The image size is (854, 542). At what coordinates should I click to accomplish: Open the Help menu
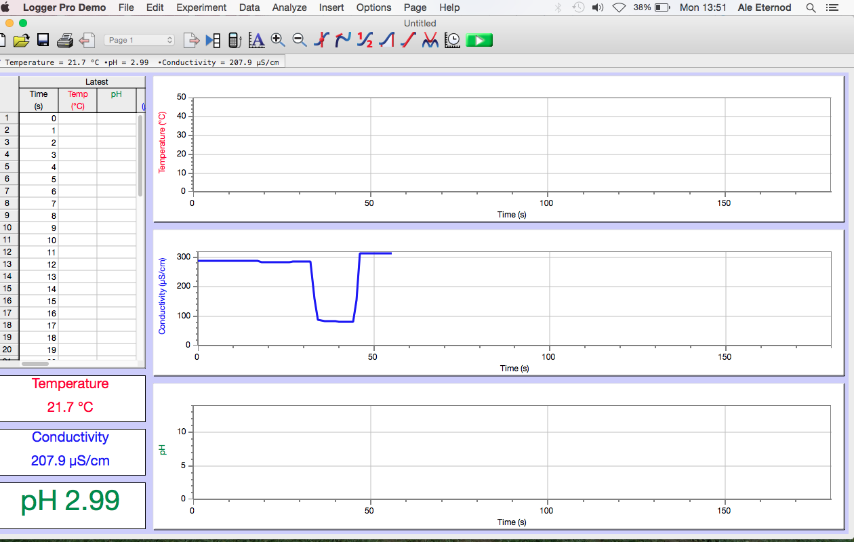click(449, 7)
